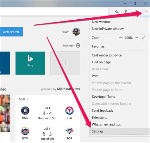Screen dimensions: 150x143
Task: Click the Texas Rangers logo
Action: (69, 111)
